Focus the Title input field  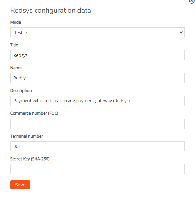click(97, 55)
